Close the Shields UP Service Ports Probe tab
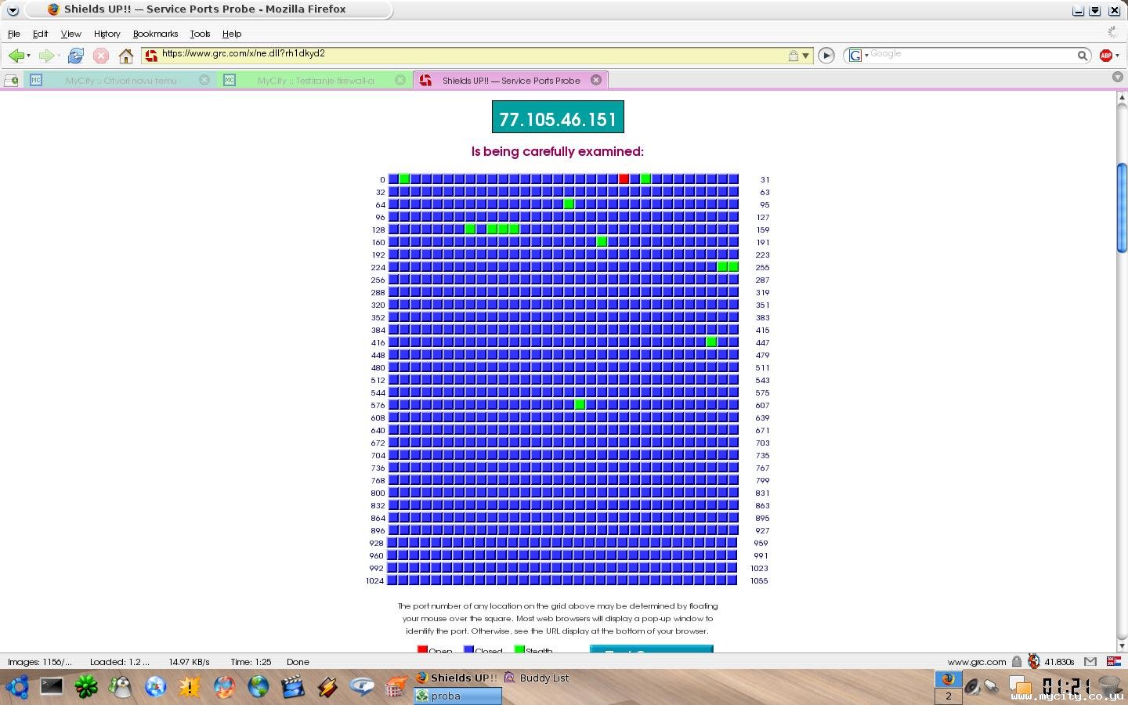The image size is (1128, 705). click(596, 80)
